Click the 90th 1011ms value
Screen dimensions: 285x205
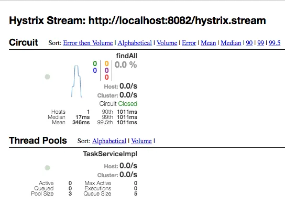coord(127,112)
